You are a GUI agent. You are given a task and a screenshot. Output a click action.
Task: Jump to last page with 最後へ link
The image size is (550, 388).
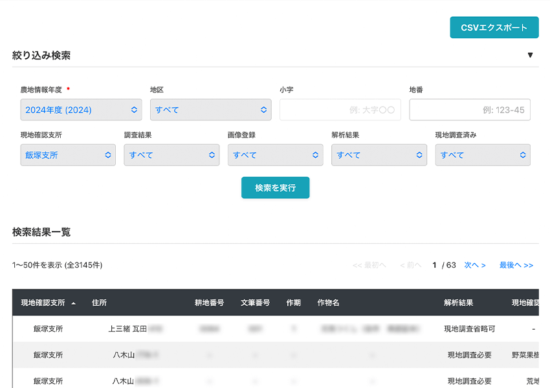(x=516, y=265)
